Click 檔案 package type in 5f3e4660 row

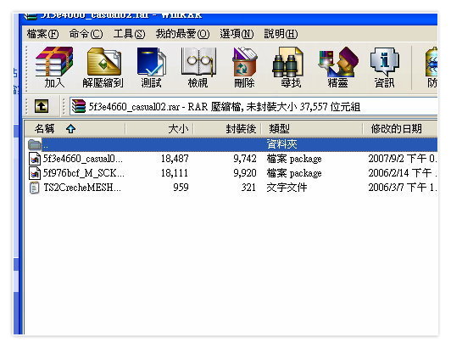294,159
